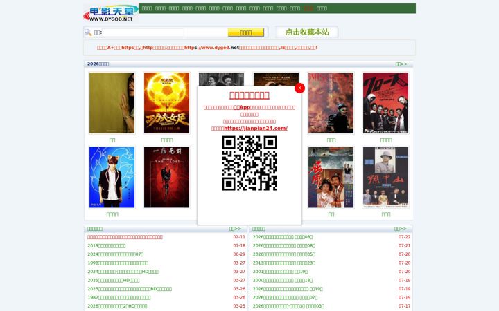This screenshot has width=499, height=311.
Task: Click the magnifying glass search icon
Action: click(88, 32)
